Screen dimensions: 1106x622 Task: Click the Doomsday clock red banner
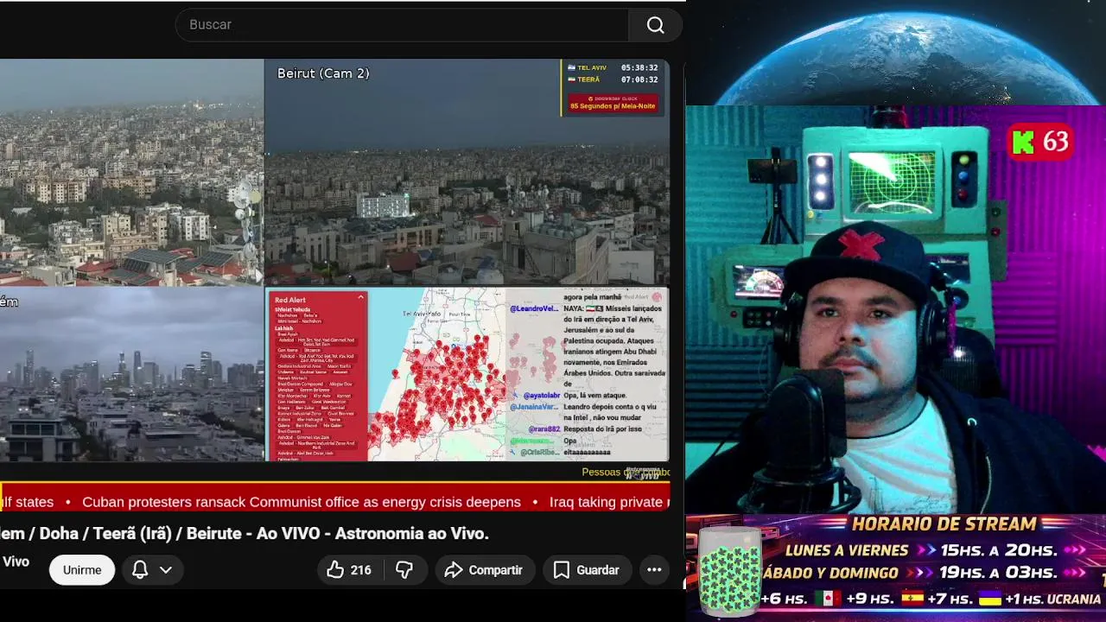[x=613, y=103]
